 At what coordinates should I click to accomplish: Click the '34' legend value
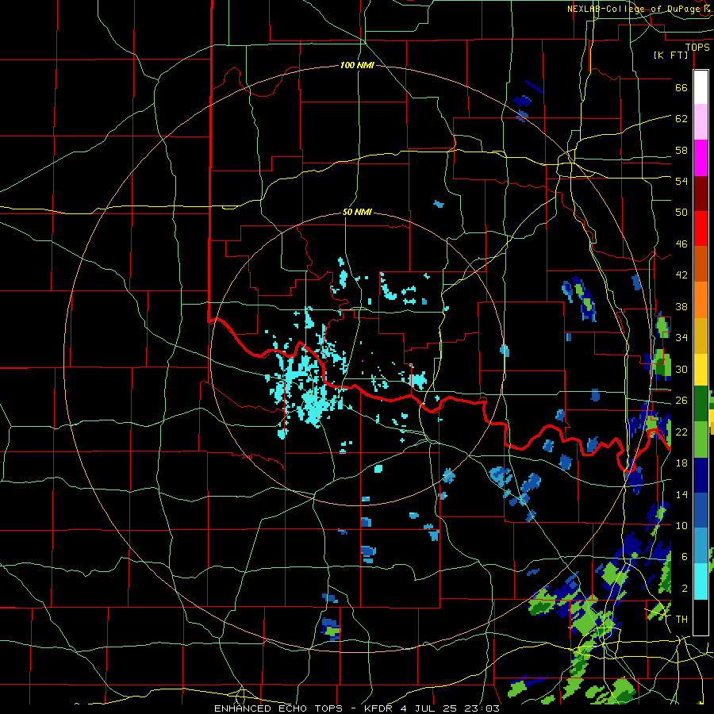[681, 338]
